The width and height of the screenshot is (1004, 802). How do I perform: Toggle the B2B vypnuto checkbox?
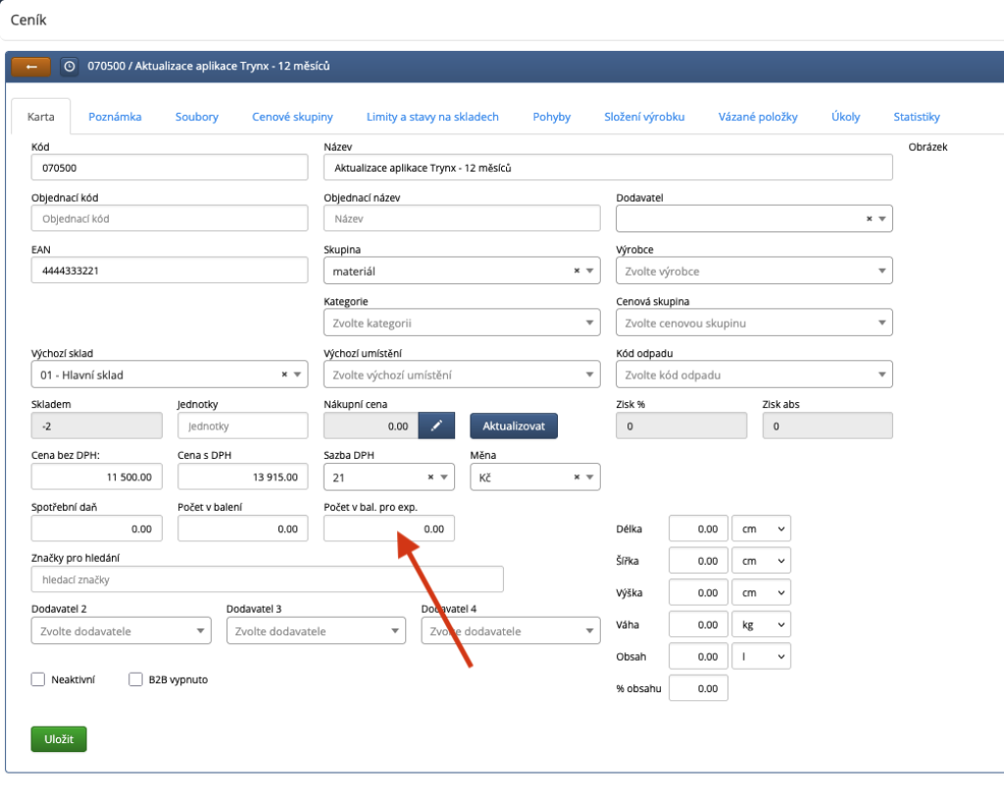point(136,679)
